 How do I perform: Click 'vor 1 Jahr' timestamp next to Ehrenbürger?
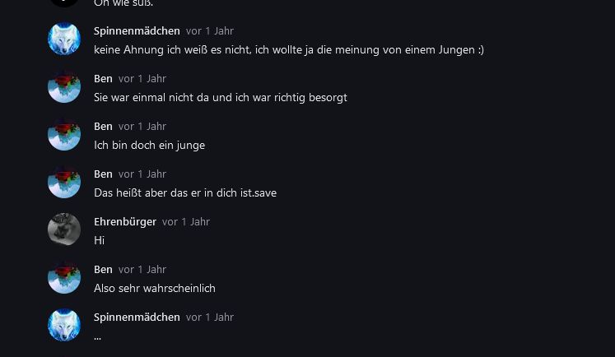(186, 222)
